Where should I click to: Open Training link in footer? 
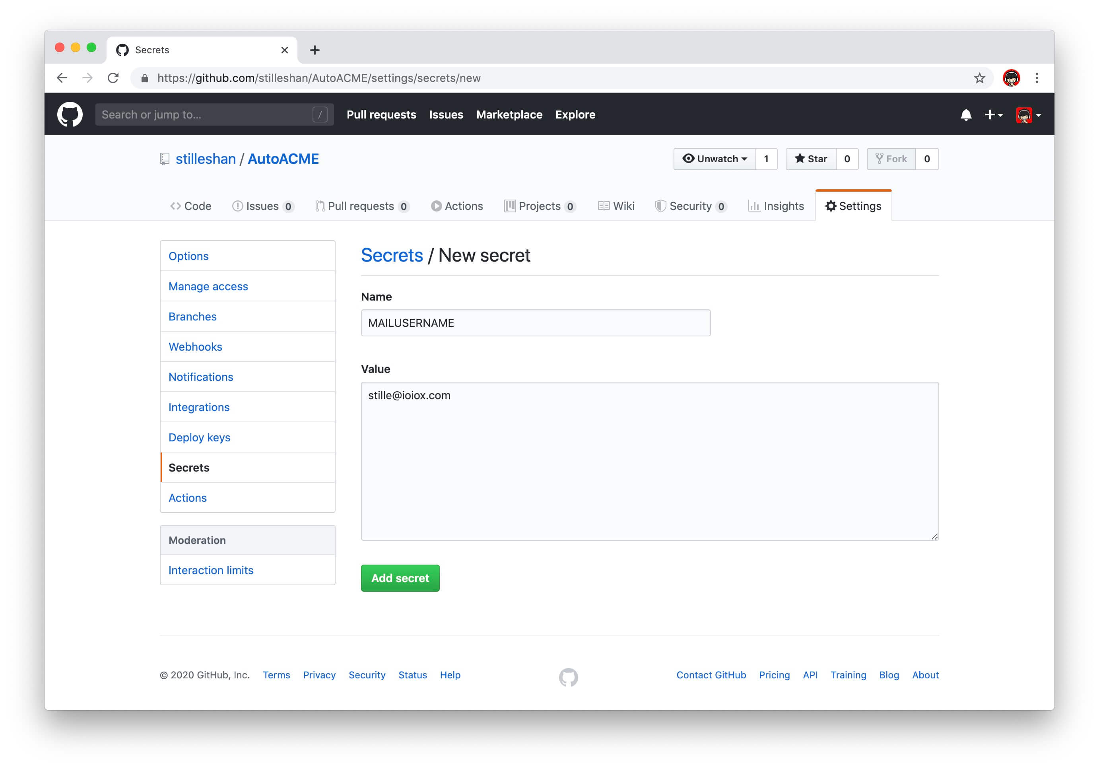coord(848,675)
